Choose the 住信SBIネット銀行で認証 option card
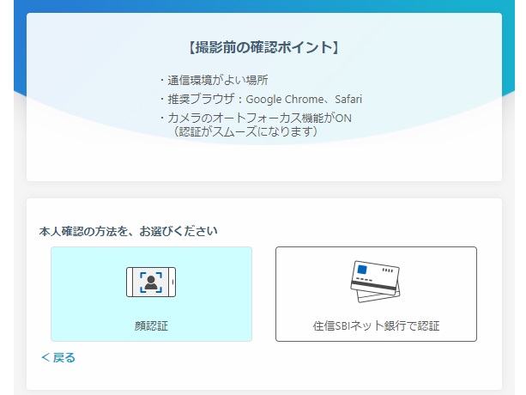 [376, 294]
